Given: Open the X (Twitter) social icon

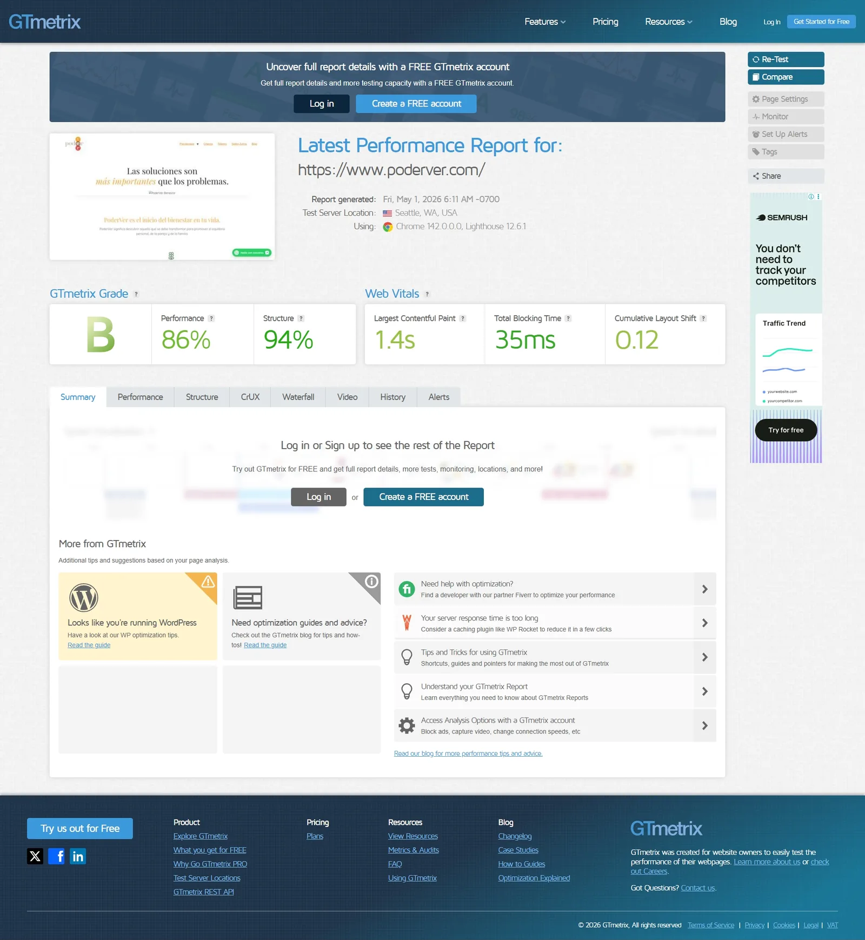Looking at the screenshot, I should coord(35,856).
